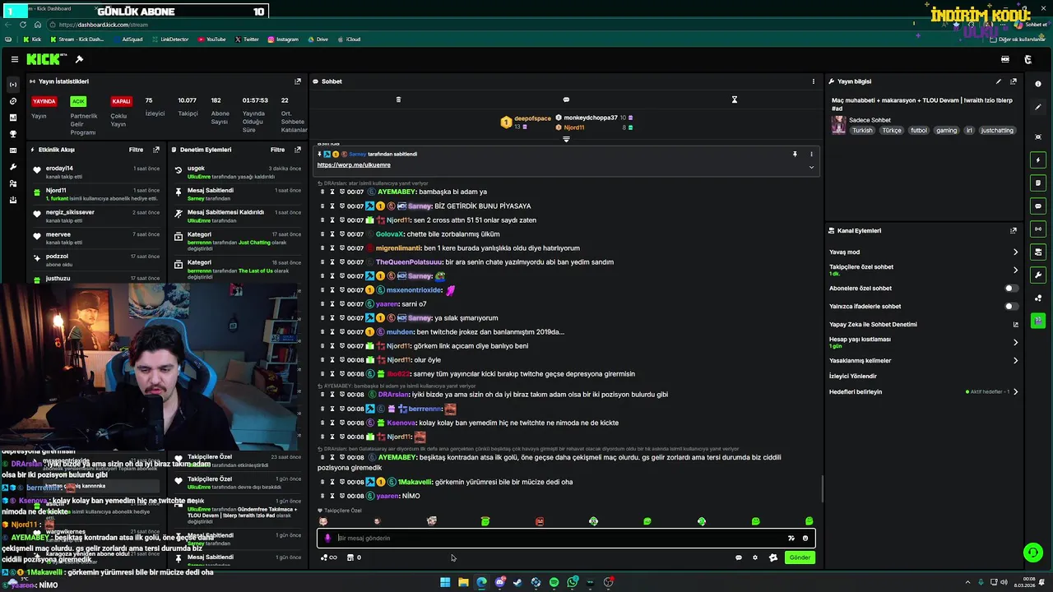
Task: Click the purple microphone in message box
Action: tap(327, 539)
